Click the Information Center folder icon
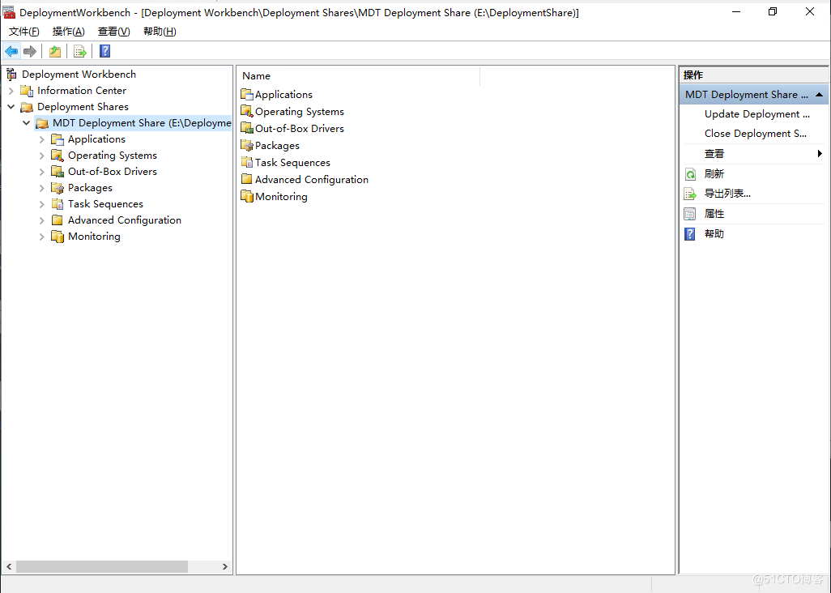This screenshot has width=831, height=593. point(27,91)
